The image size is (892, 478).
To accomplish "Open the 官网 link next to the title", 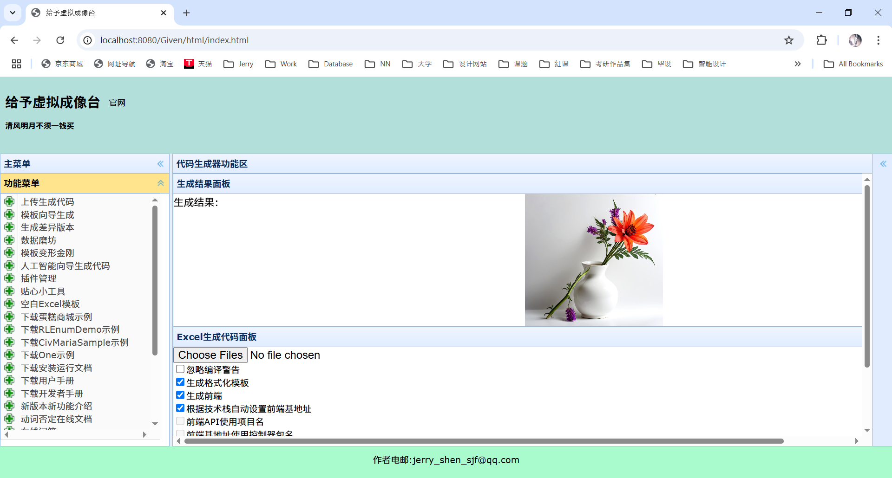I will point(117,103).
